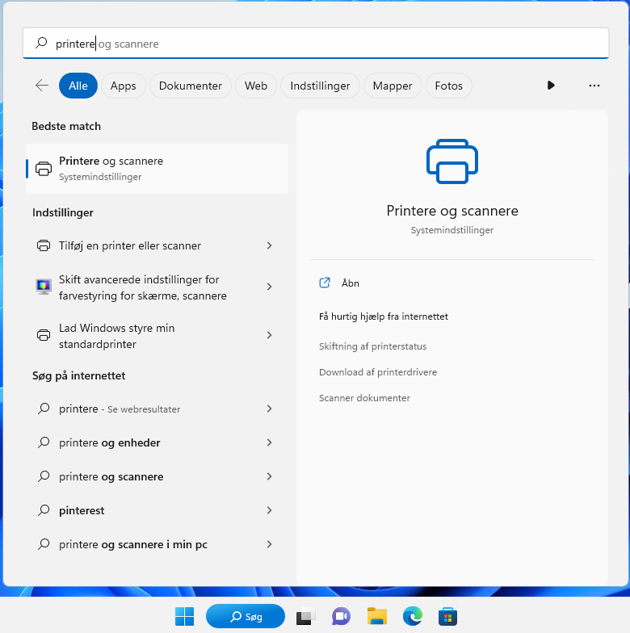Screen dimensions: 630x633
Task: Launch Microsoft Edge from taskbar
Action: [412, 617]
